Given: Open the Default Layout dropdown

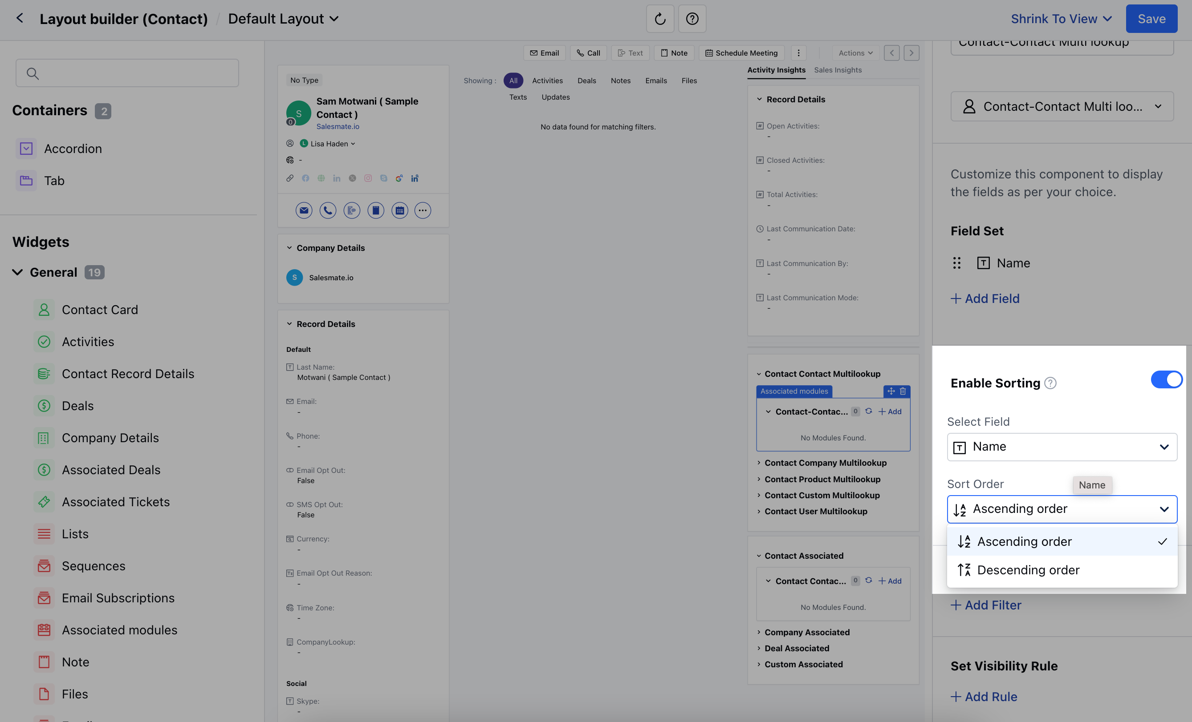Looking at the screenshot, I should [x=284, y=19].
